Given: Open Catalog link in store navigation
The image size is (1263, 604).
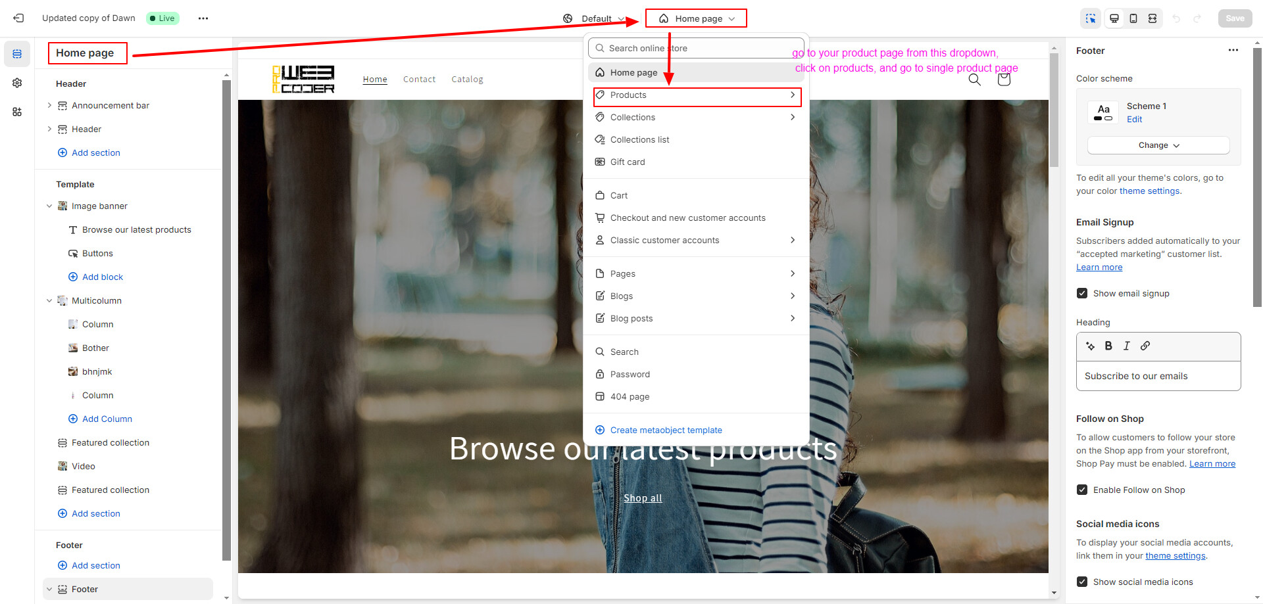Looking at the screenshot, I should pyautogui.click(x=467, y=80).
